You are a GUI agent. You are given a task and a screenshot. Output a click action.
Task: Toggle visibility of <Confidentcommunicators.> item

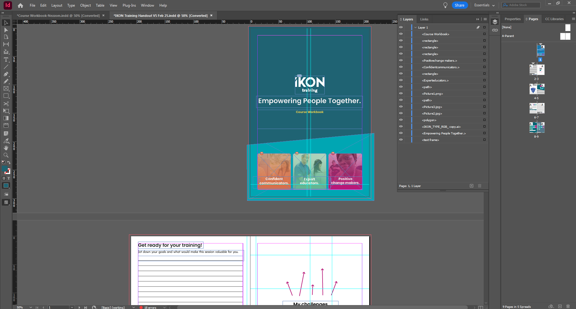pos(401,67)
